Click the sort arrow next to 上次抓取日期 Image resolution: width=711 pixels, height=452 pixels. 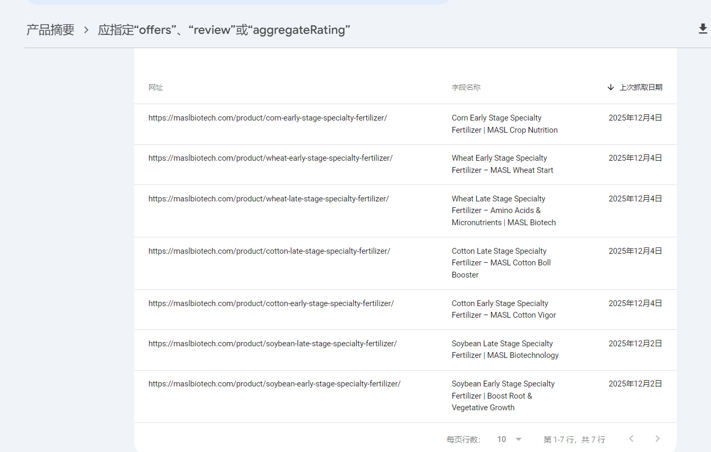(x=611, y=87)
